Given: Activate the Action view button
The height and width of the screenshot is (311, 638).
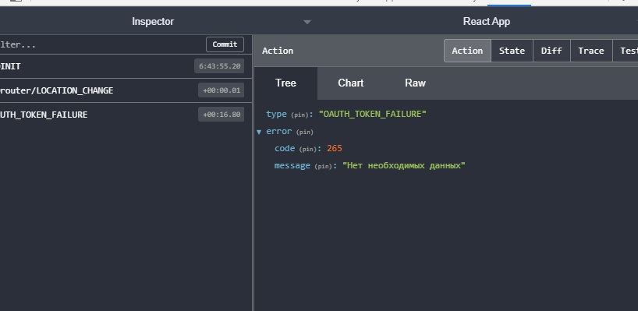Looking at the screenshot, I should click(467, 51).
